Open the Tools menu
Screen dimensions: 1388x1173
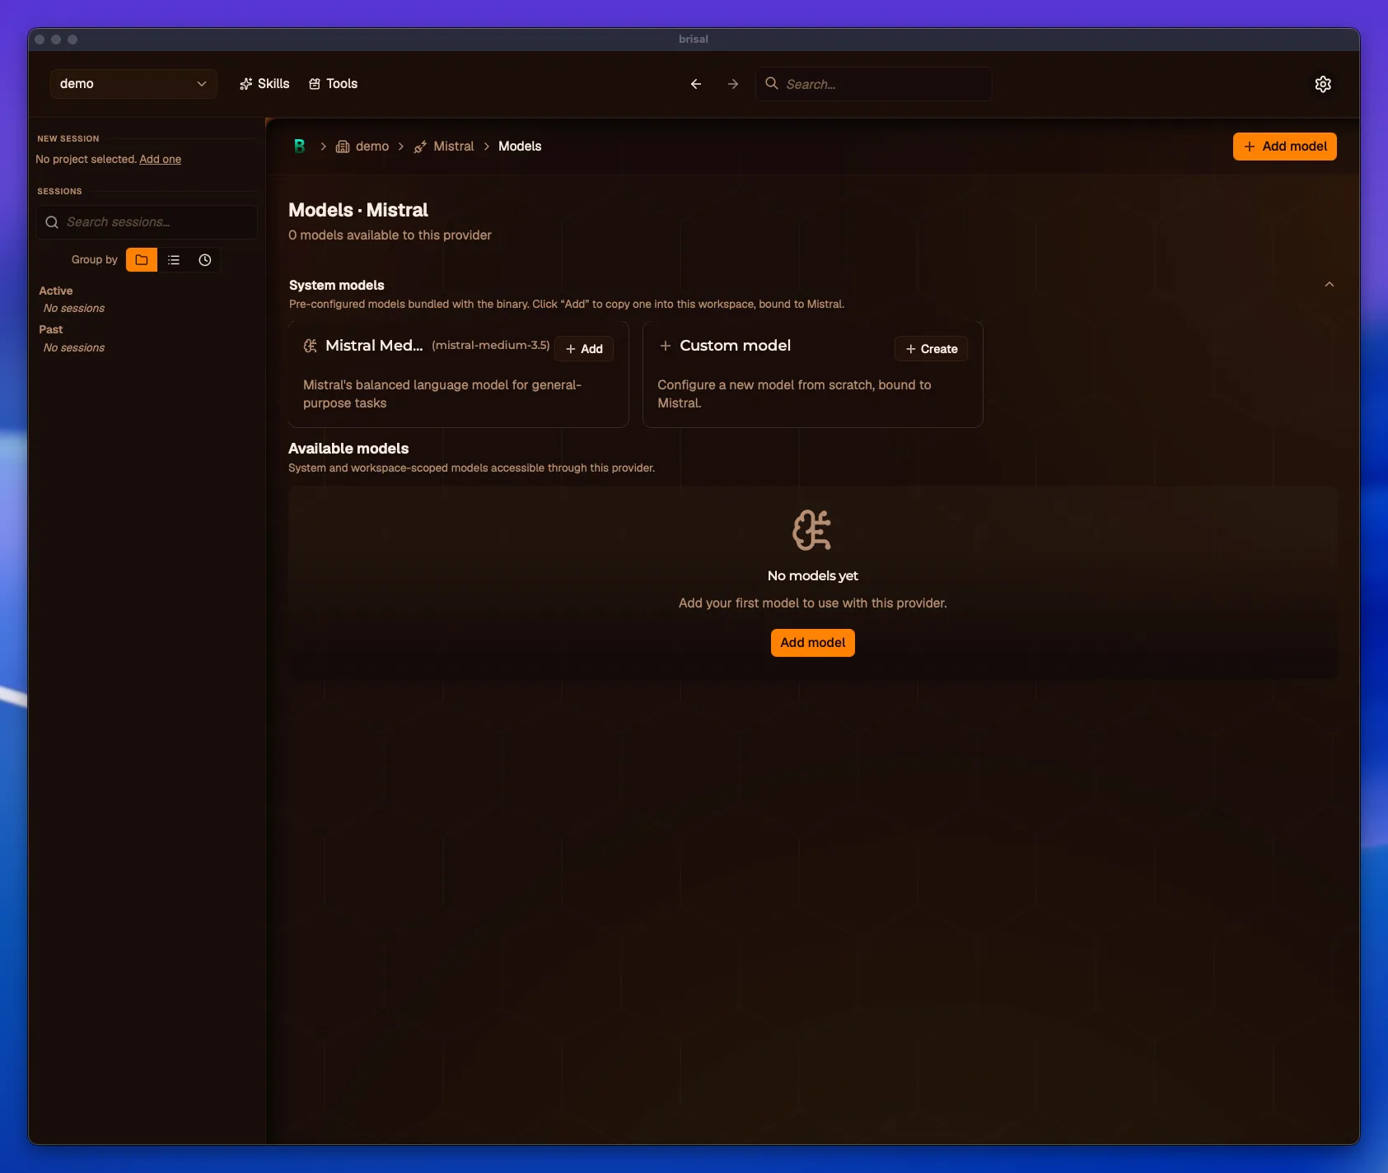click(x=333, y=84)
